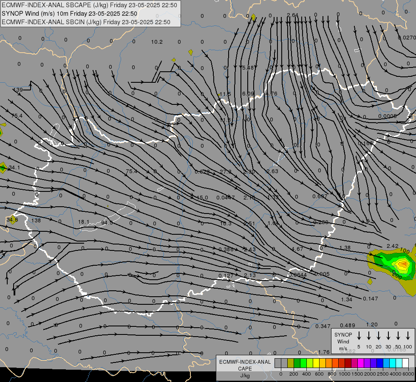Click the wind legend arrow above 20
416x382 pixels.
coord(378,336)
